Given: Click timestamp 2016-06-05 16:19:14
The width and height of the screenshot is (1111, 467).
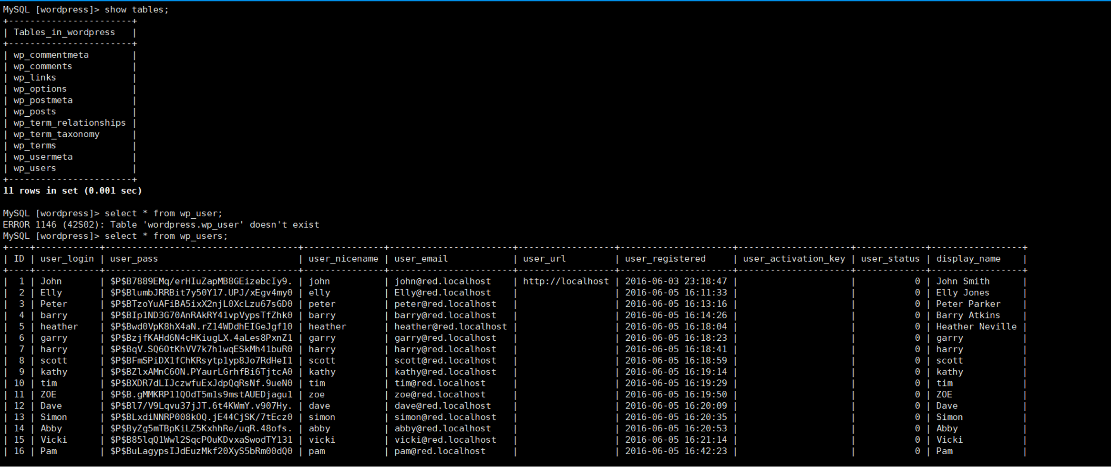Looking at the screenshot, I should point(676,372).
